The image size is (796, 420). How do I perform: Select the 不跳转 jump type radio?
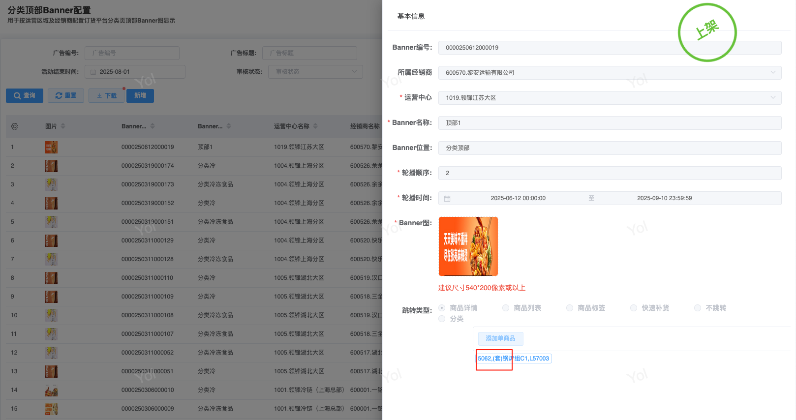coord(698,308)
